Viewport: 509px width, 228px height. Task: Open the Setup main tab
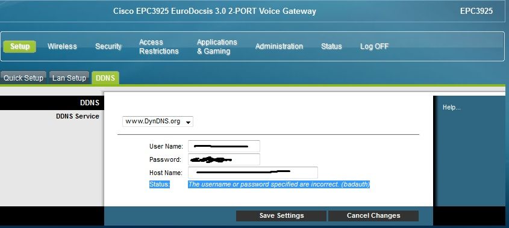pyautogui.click(x=19, y=46)
